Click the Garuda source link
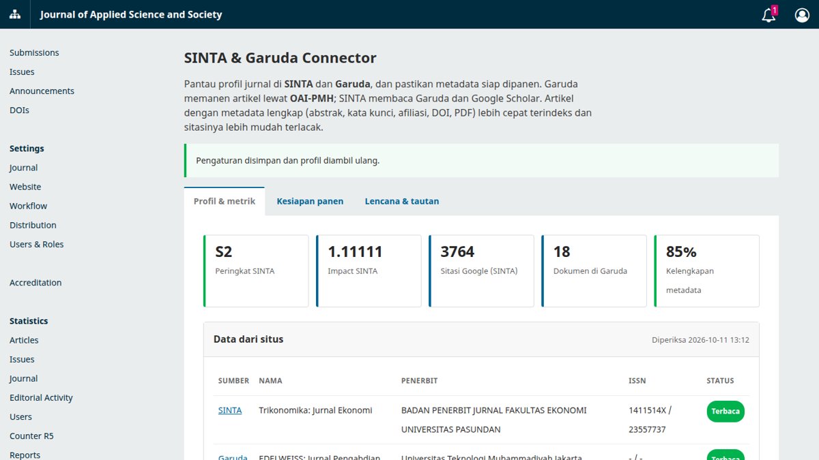The image size is (819, 460). pyautogui.click(x=233, y=457)
